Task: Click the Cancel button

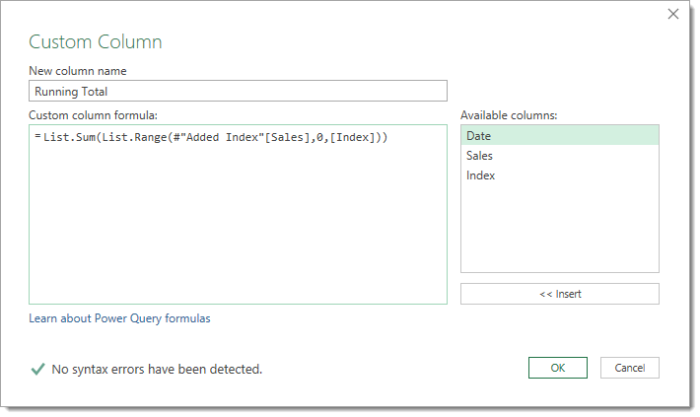Action: [x=629, y=368]
